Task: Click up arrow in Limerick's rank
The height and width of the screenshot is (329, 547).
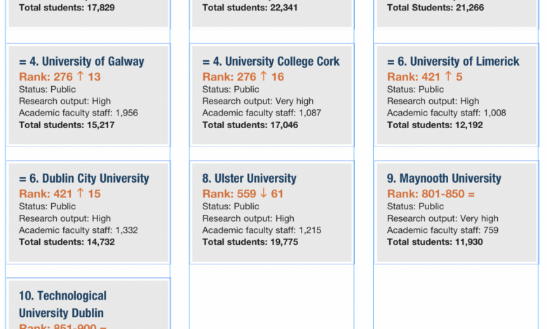Action: point(448,76)
